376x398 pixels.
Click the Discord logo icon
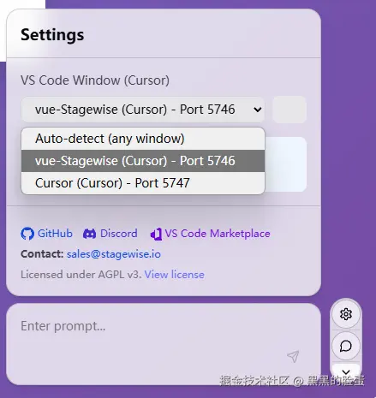pos(89,234)
